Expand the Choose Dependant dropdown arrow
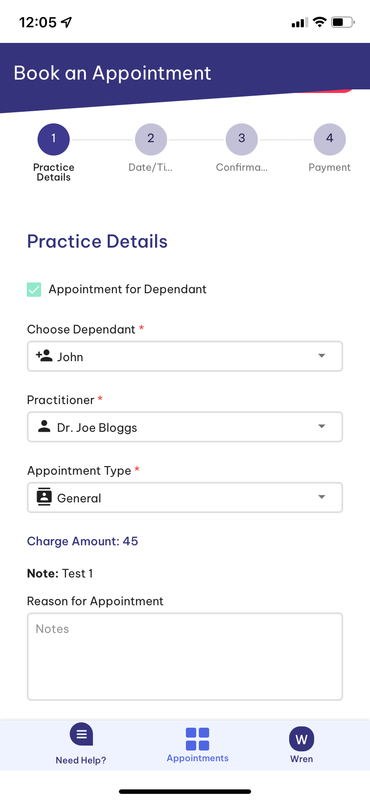 tap(322, 356)
